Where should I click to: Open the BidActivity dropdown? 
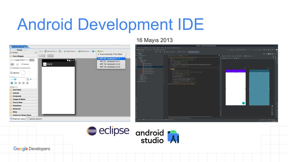[84, 51]
